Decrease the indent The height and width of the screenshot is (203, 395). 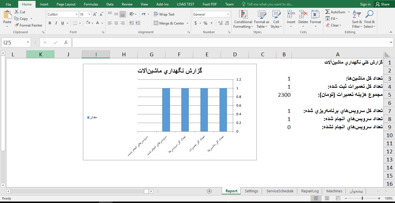[x=132, y=23]
